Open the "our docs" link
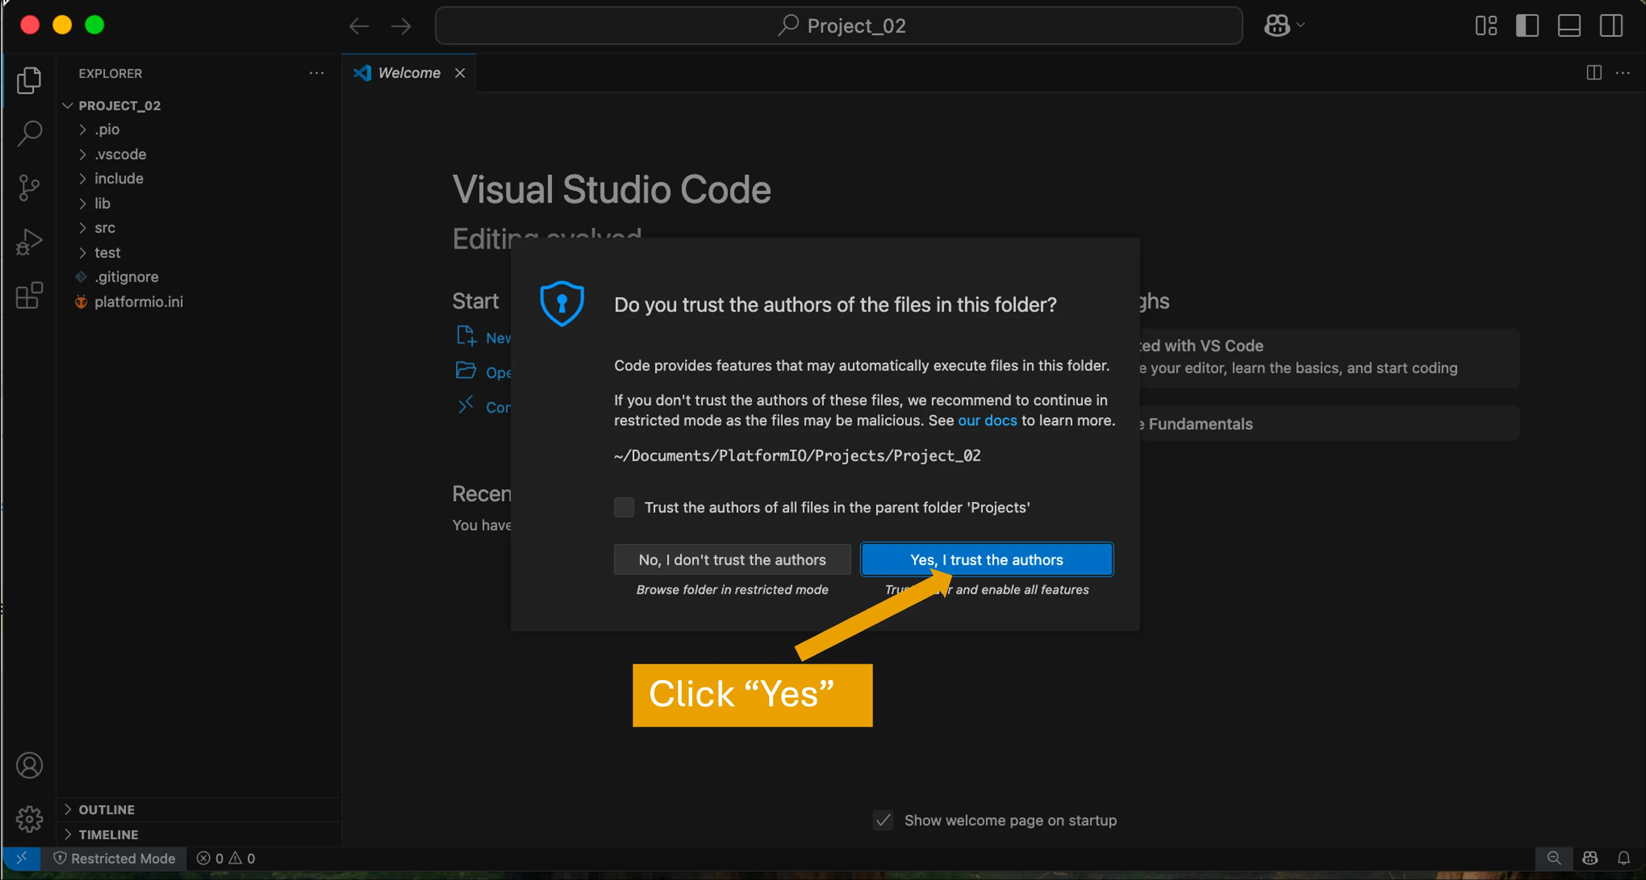This screenshot has width=1646, height=880. pos(987,421)
